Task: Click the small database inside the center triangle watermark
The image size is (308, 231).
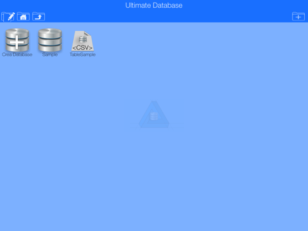Action: click(154, 116)
